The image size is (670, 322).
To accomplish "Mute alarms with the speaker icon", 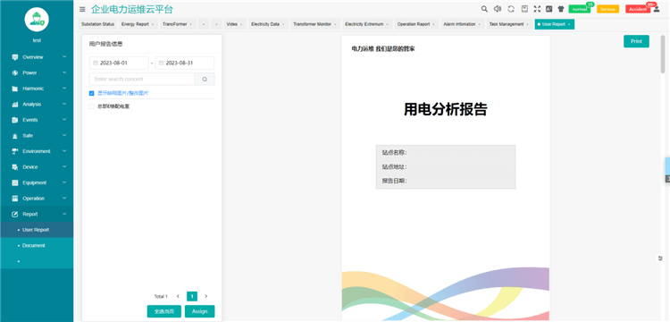I will 498,9.
